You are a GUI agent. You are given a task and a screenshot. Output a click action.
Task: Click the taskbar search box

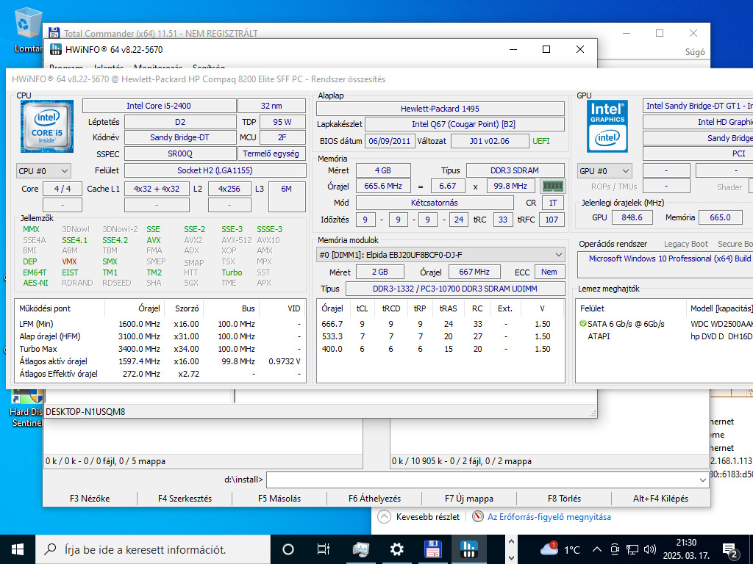(153, 549)
